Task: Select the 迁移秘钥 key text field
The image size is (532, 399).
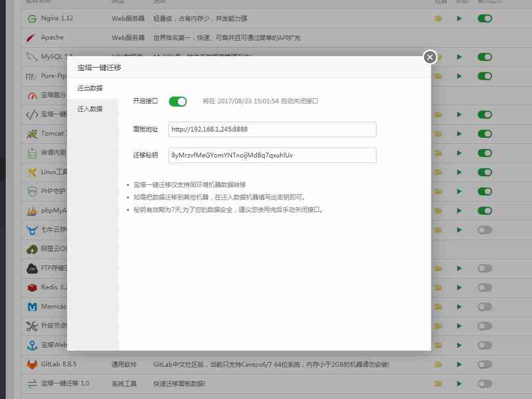Action: [x=271, y=155]
